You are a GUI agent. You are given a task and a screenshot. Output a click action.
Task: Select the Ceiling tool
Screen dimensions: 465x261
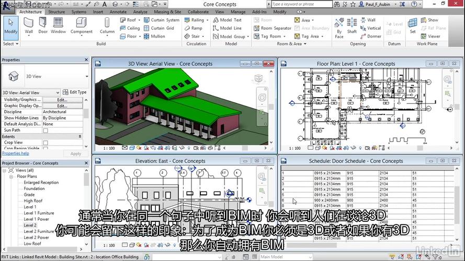tap(130, 28)
